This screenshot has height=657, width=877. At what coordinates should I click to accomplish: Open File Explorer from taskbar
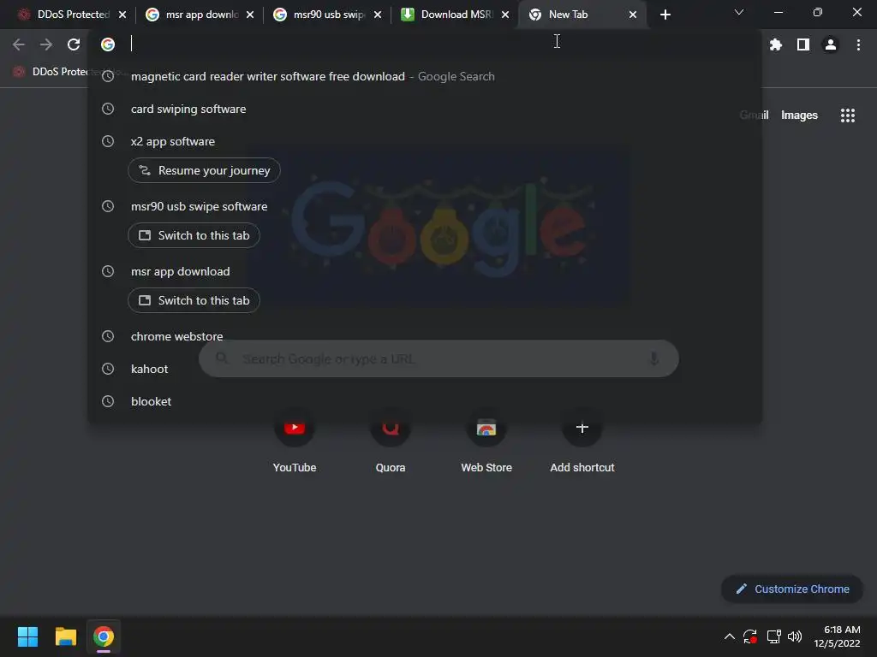65,636
